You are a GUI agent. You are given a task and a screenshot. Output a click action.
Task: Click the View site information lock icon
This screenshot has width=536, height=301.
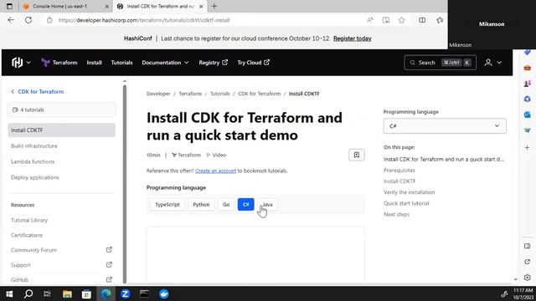[49, 20]
